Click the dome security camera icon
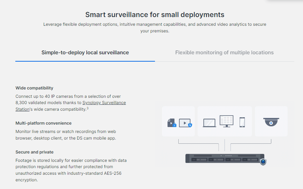 [271, 122]
